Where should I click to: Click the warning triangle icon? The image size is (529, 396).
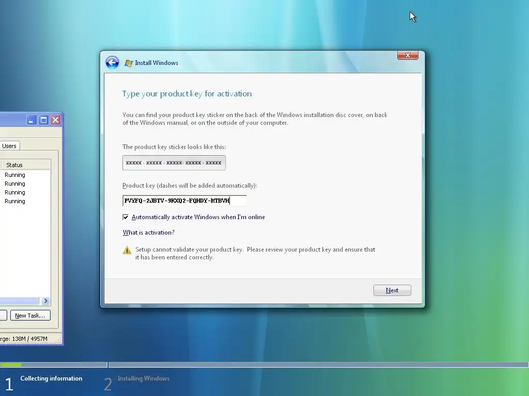(127, 250)
